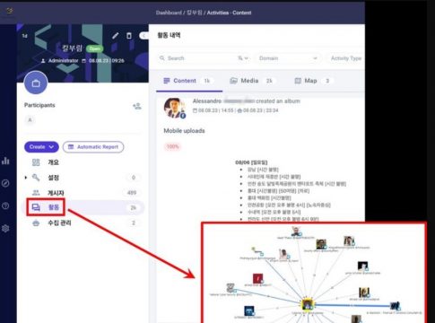Click the pencil edit icon in the banner
The image size is (435, 323).
115,36
